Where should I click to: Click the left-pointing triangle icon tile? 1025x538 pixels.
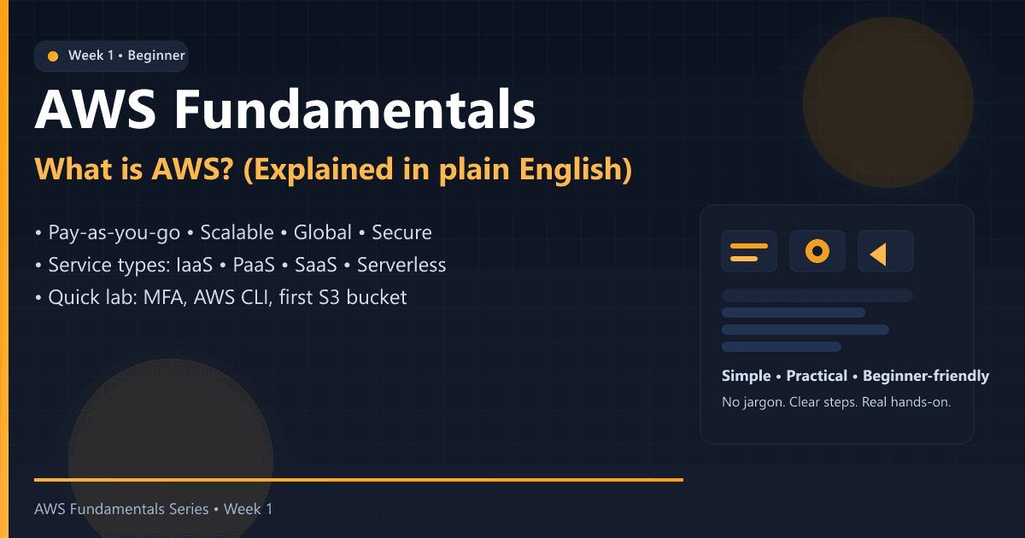point(885,252)
